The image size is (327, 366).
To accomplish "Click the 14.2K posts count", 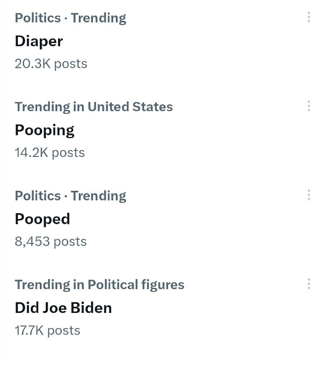I will [x=50, y=152].
